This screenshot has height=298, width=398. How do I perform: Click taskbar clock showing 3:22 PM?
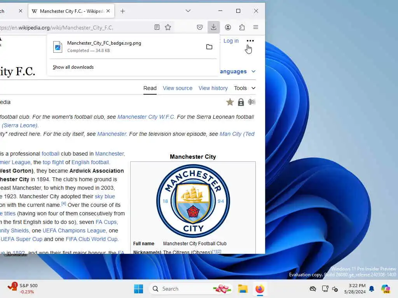(x=355, y=289)
